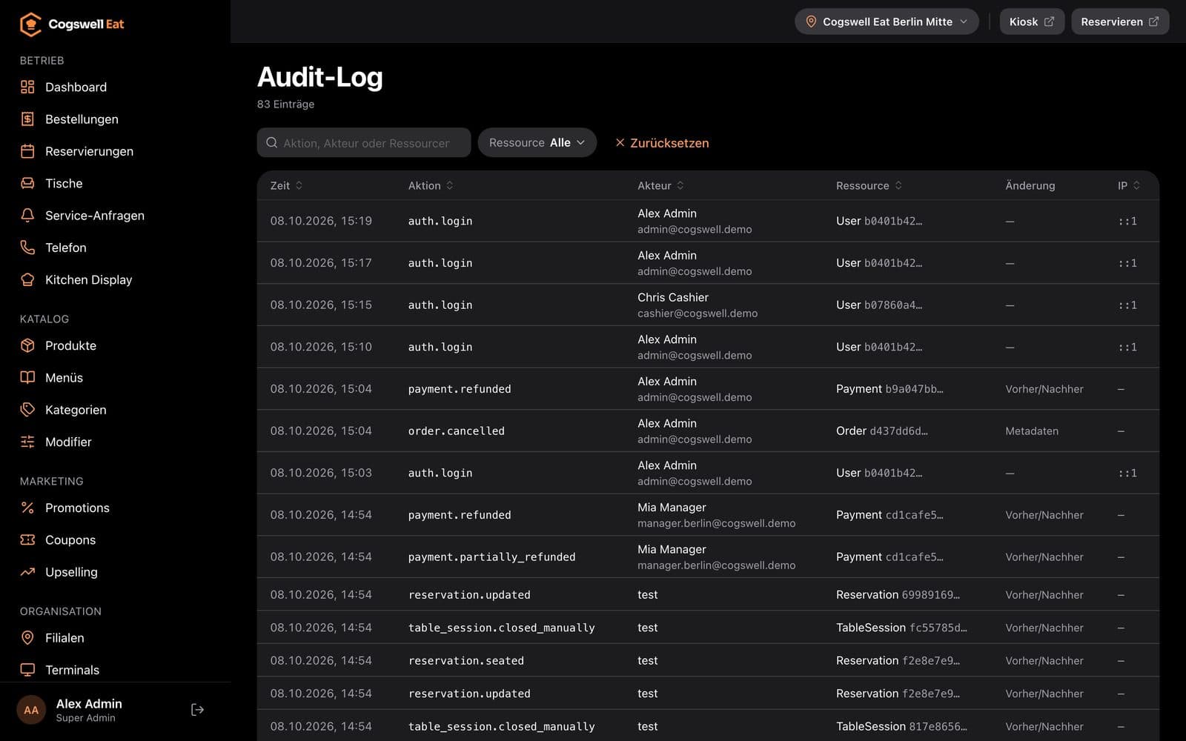Click the Filialen location pin icon
The width and height of the screenshot is (1186, 741).
click(27, 637)
